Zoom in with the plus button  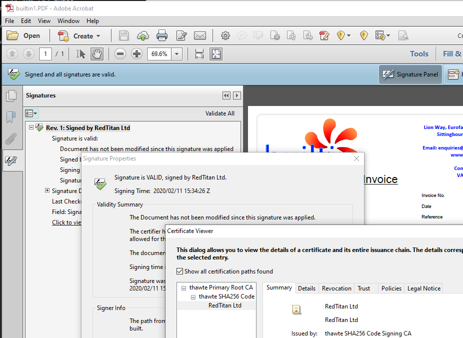[136, 53]
